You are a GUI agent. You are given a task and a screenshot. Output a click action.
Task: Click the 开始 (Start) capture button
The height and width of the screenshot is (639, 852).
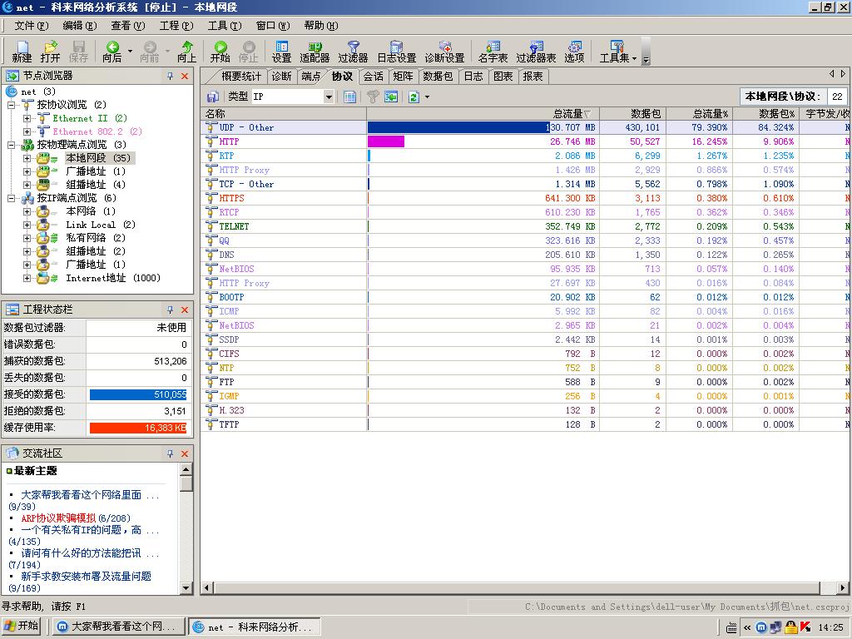point(220,52)
